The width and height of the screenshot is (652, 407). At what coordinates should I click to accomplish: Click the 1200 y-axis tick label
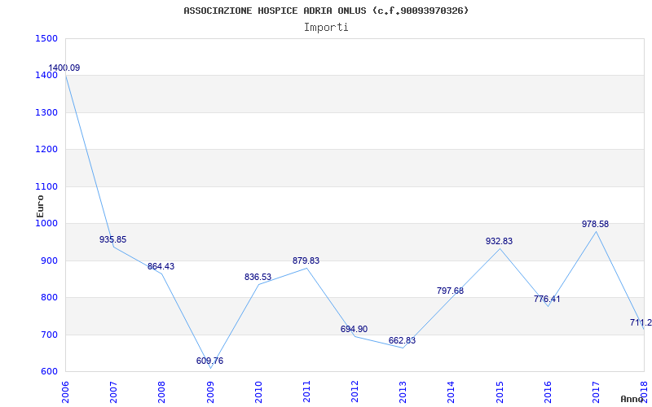tap(46, 150)
